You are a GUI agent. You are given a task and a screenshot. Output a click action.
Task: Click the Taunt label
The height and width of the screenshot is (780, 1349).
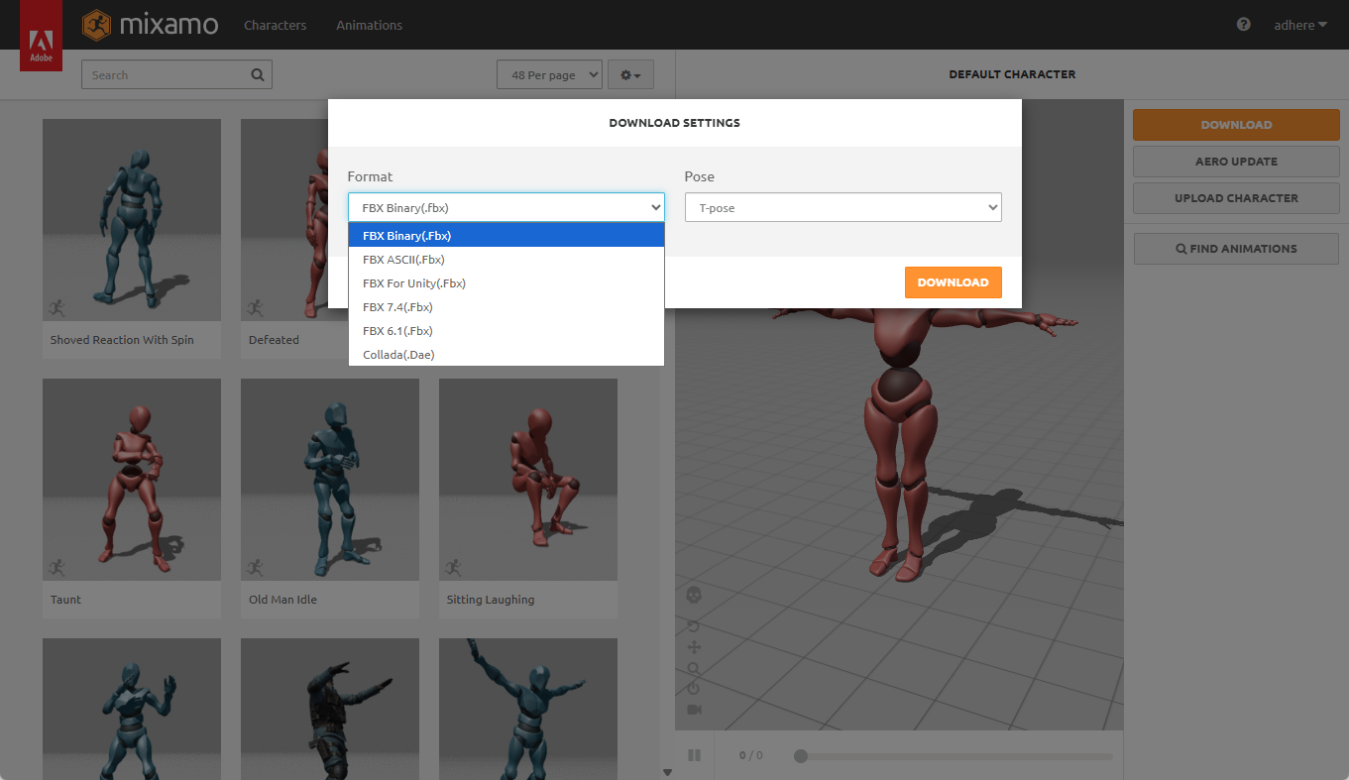point(66,600)
